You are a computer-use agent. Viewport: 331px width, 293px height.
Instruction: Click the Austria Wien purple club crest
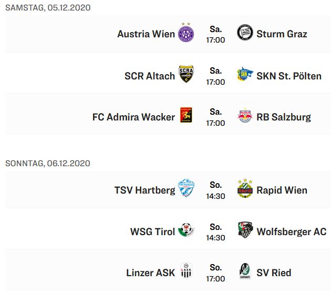186,32
